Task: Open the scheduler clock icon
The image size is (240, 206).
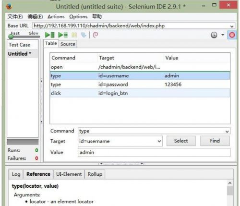Action: click(214, 35)
